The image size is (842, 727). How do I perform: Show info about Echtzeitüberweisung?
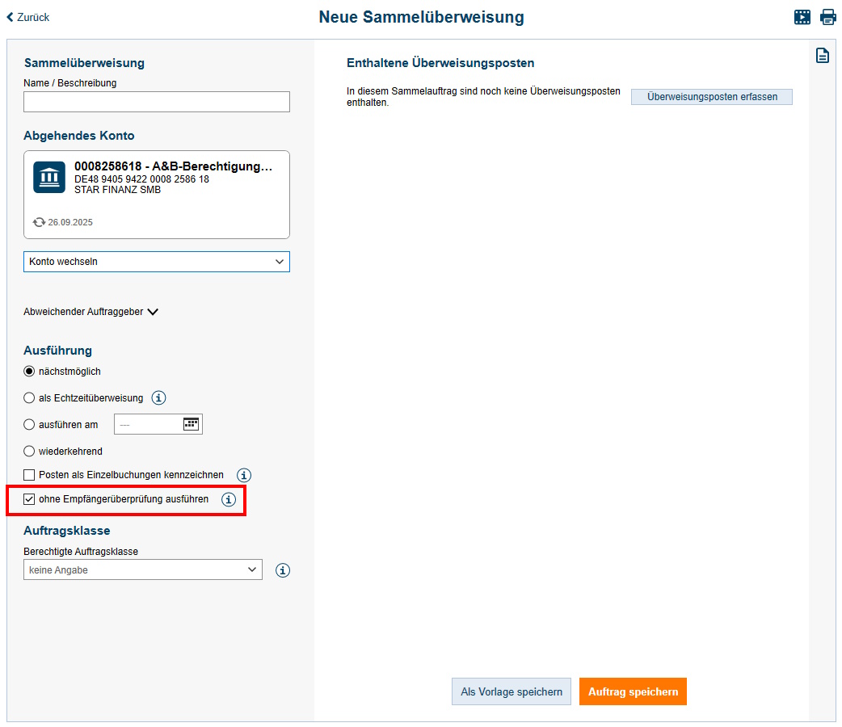tap(158, 397)
